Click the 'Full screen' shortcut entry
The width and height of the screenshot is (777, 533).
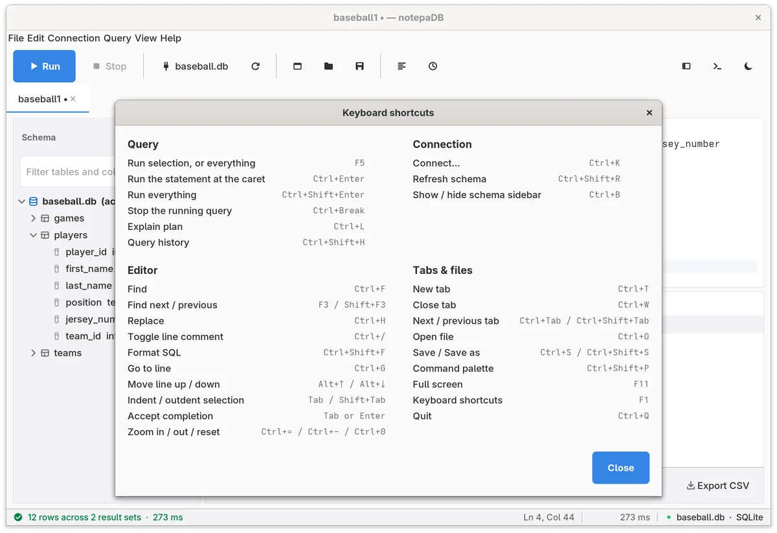531,384
